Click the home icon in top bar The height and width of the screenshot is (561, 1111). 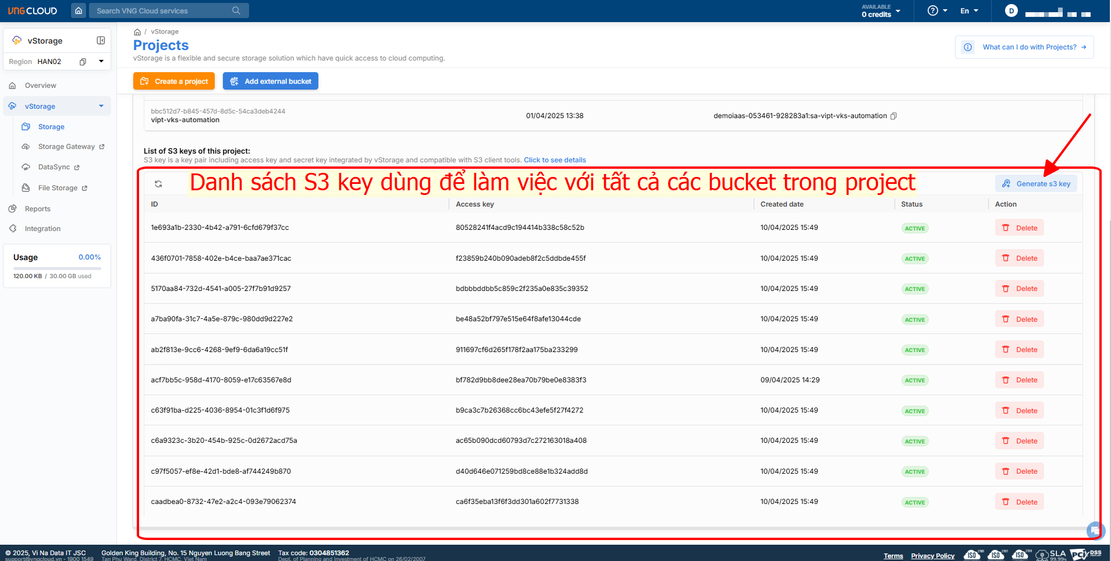(79, 10)
